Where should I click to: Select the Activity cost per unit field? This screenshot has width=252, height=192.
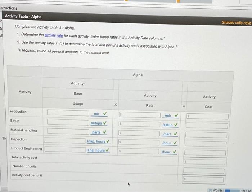203,179
